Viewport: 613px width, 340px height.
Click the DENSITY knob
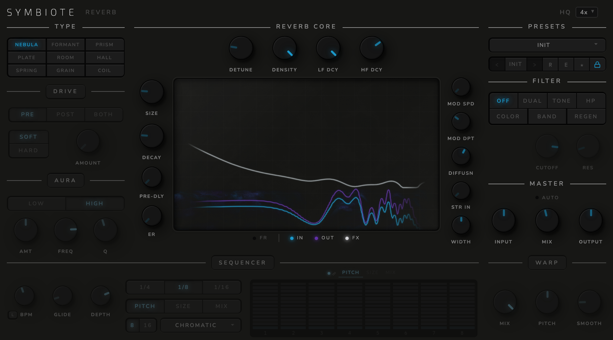click(x=284, y=48)
